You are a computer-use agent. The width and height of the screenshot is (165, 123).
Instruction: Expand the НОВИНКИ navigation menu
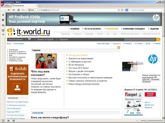tap(74, 29)
